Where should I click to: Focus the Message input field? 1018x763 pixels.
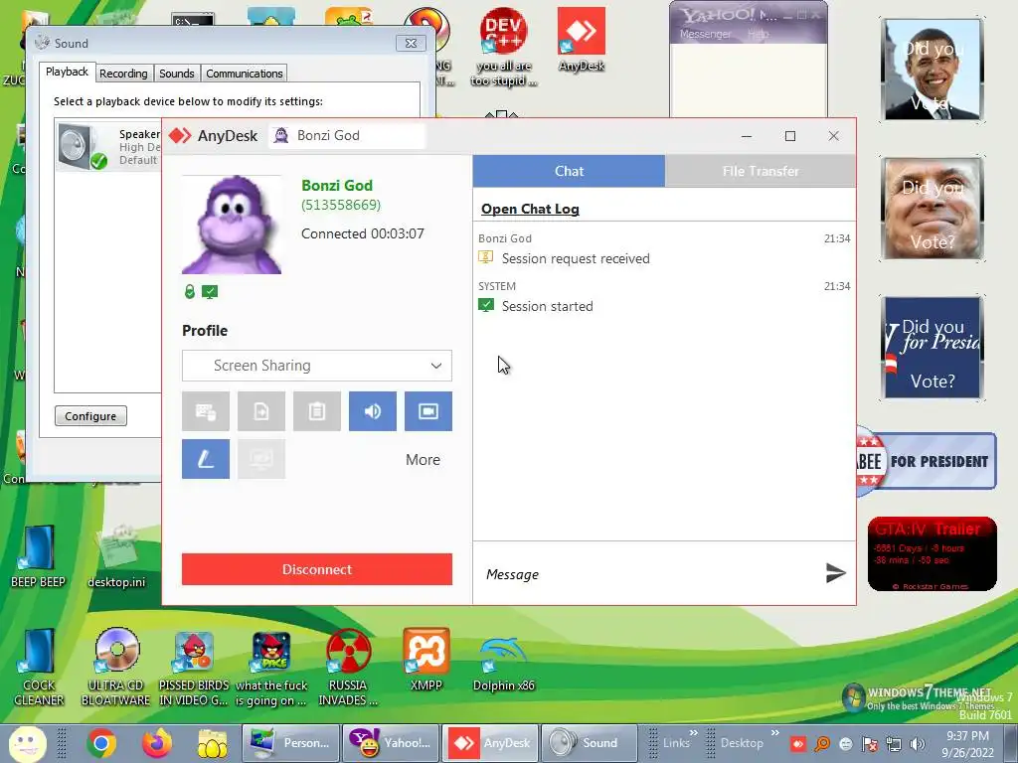click(649, 574)
